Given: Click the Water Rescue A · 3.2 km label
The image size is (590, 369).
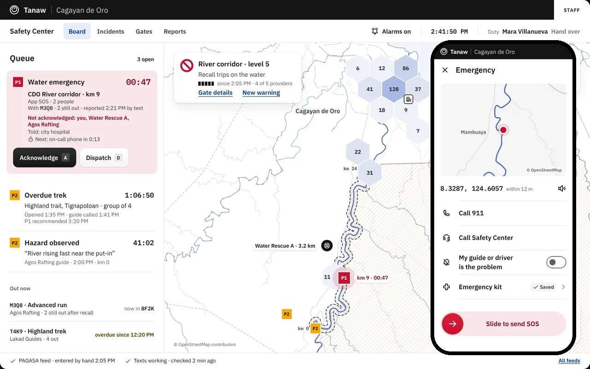Looking at the screenshot, I should (285, 246).
